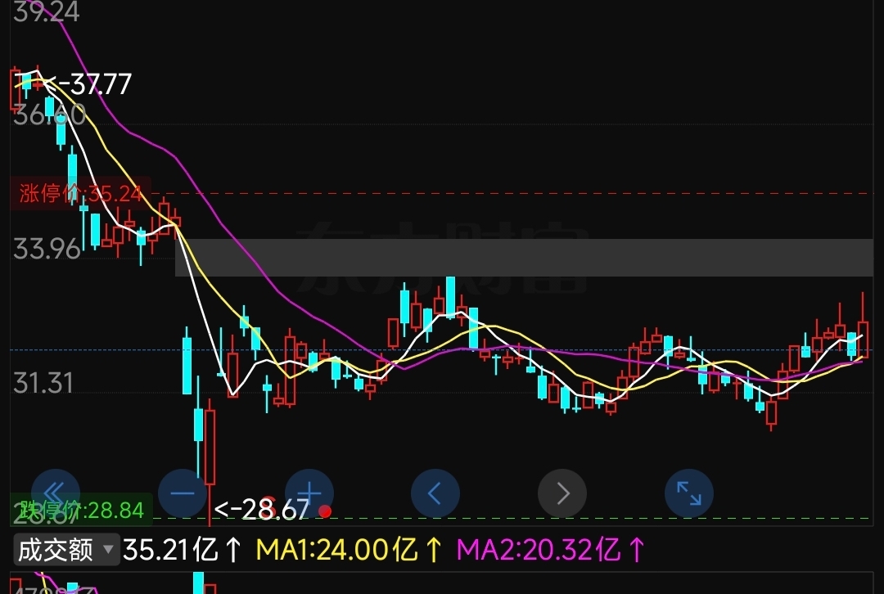884x594 pixels.
Task: Move chart right with the forward chevron
Action: point(562,493)
